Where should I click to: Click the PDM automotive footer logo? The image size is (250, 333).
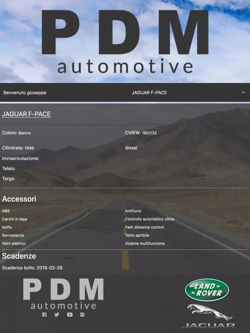click(x=63, y=294)
